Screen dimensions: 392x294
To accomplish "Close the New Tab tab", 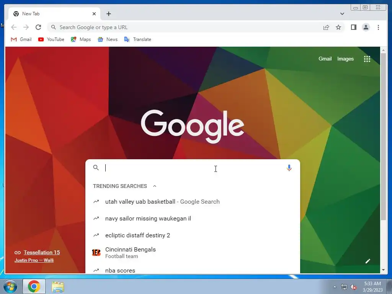I will click(x=94, y=14).
